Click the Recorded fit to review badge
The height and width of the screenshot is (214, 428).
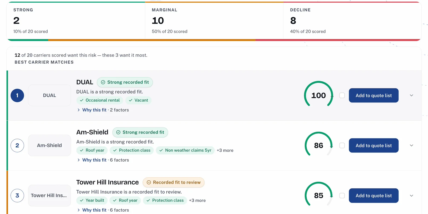(x=174, y=182)
